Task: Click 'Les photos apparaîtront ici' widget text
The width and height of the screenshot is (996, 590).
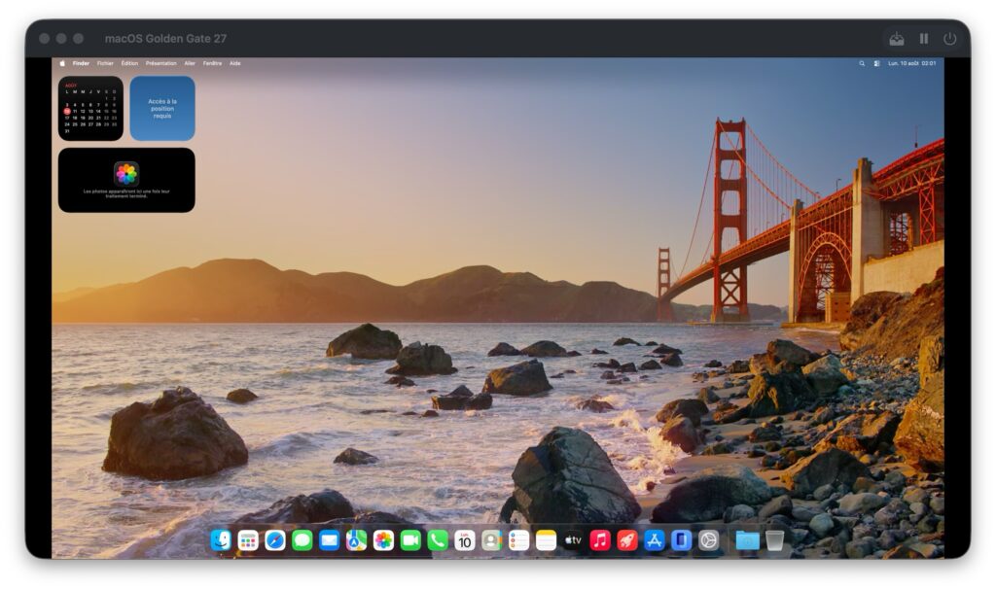Action: coord(126,193)
